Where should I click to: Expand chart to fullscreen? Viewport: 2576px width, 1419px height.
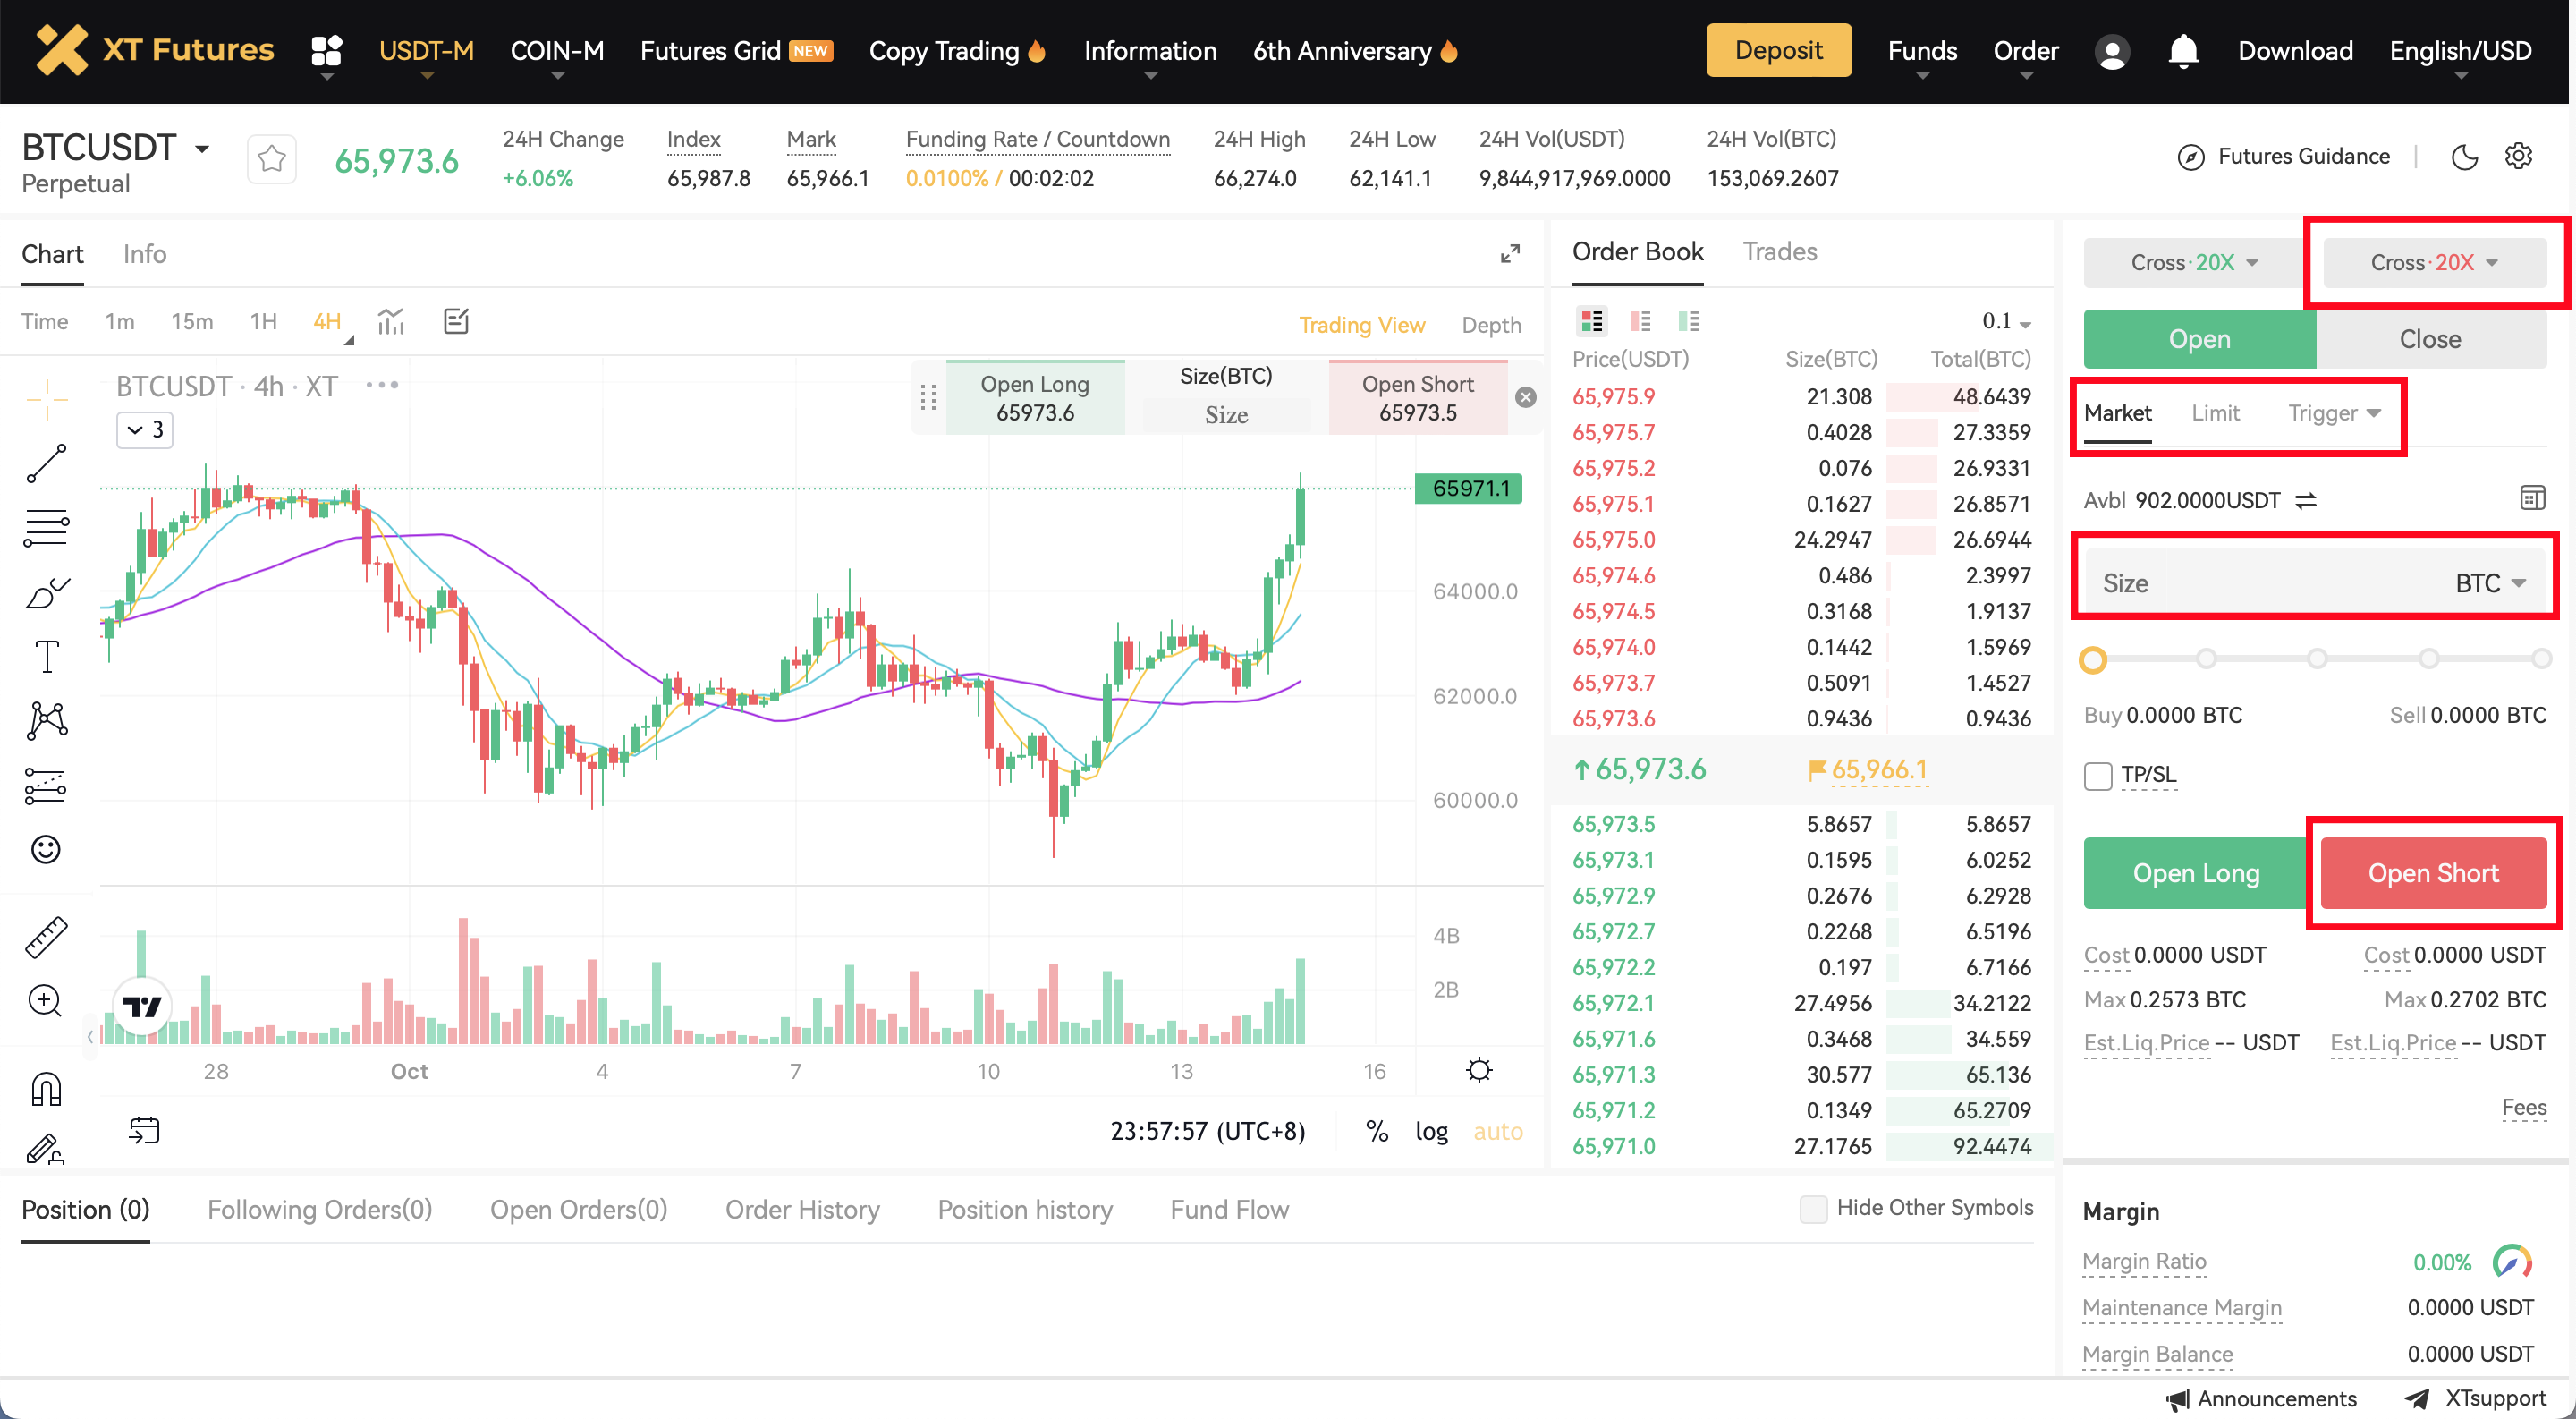click(1510, 254)
